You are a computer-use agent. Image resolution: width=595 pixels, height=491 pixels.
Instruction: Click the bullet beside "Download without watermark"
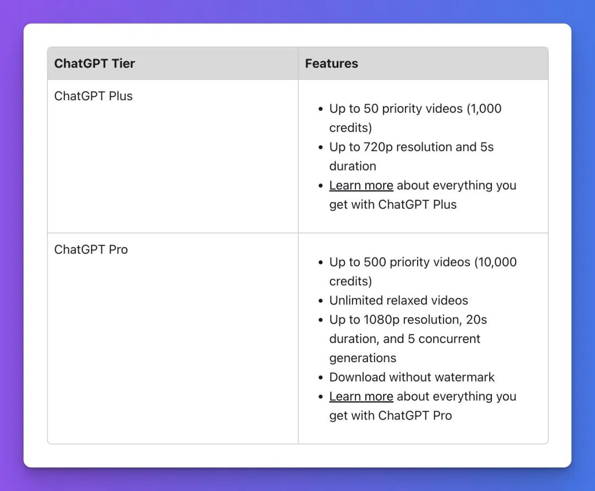(321, 378)
